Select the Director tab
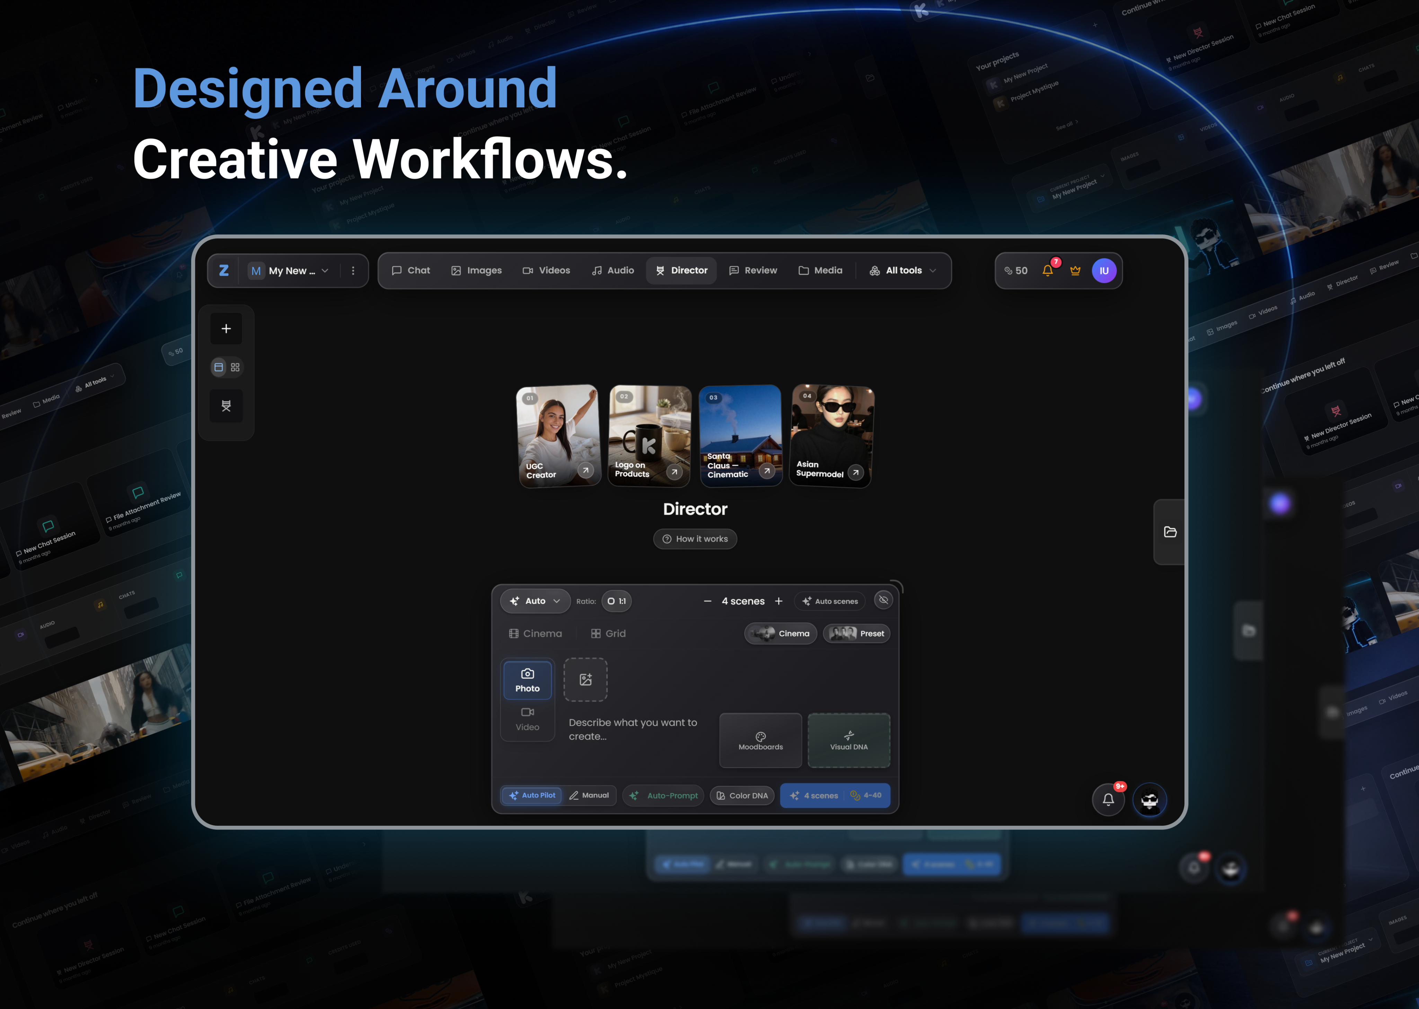The height and width of the screenshot is (1009, 1419). (681, 270)
